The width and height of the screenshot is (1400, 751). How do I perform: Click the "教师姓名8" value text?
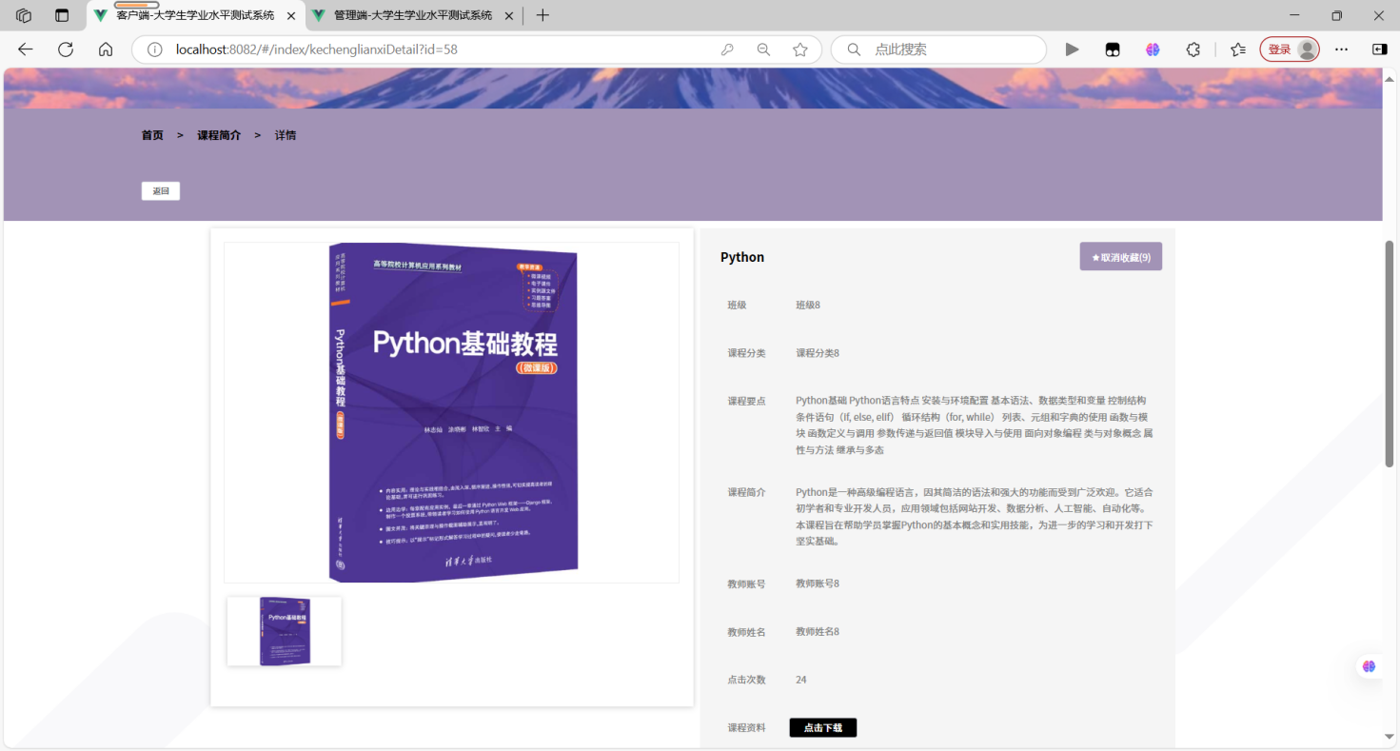pos(818,632)
